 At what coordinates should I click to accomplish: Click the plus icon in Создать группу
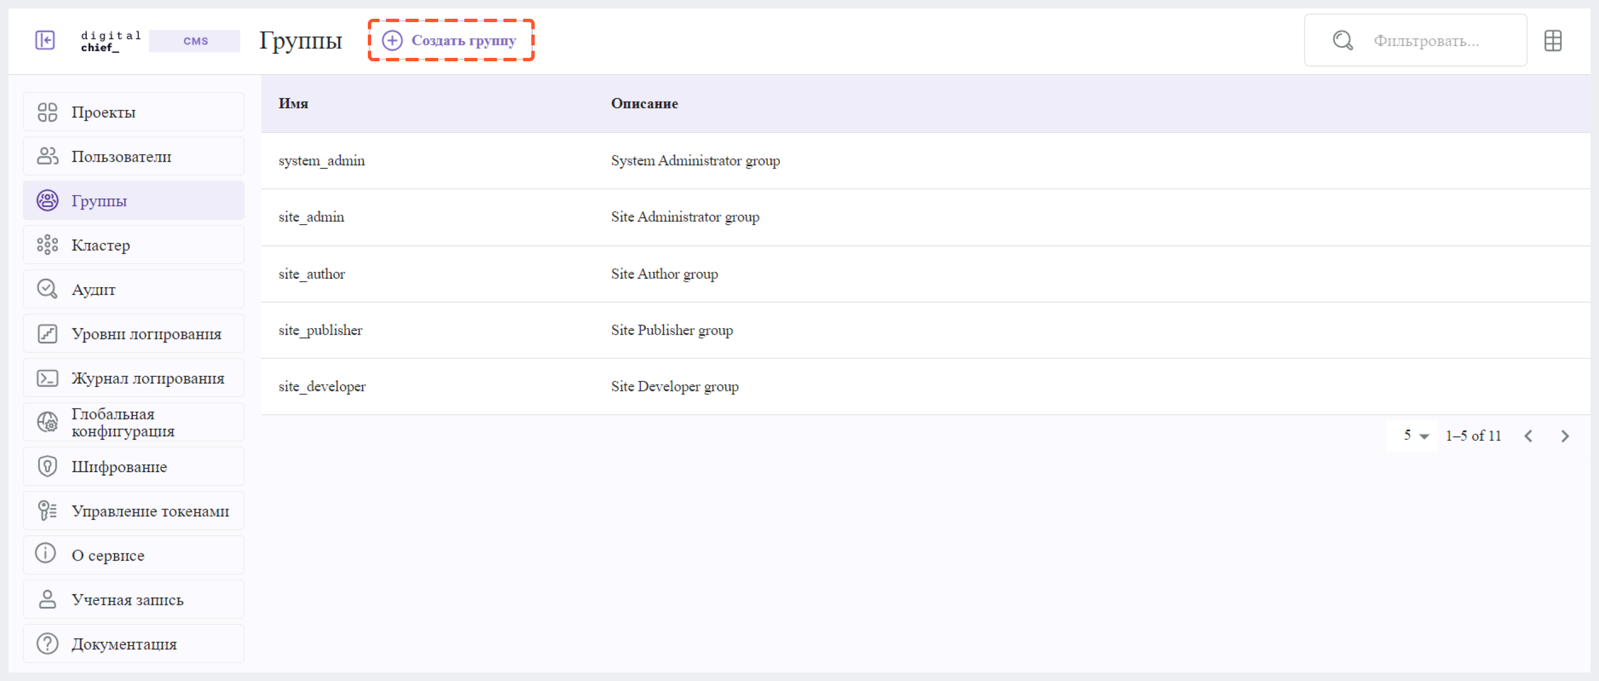(x=392, y=40)
